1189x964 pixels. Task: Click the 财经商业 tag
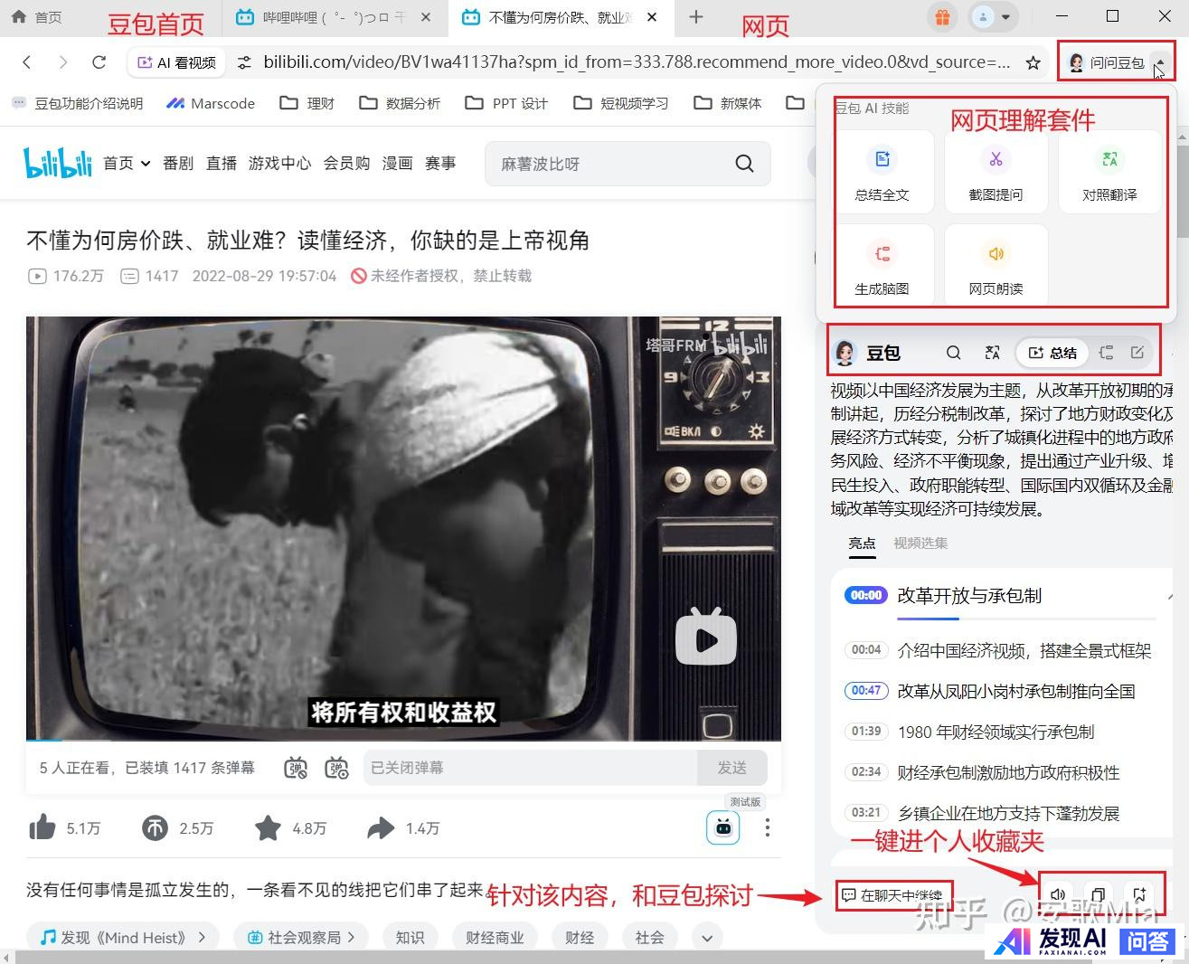click(495, 938)
